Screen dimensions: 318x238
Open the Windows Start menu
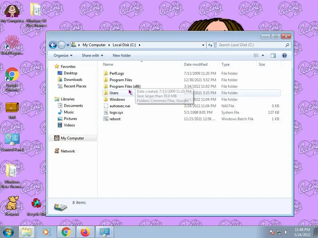click(x=8, y=232)
